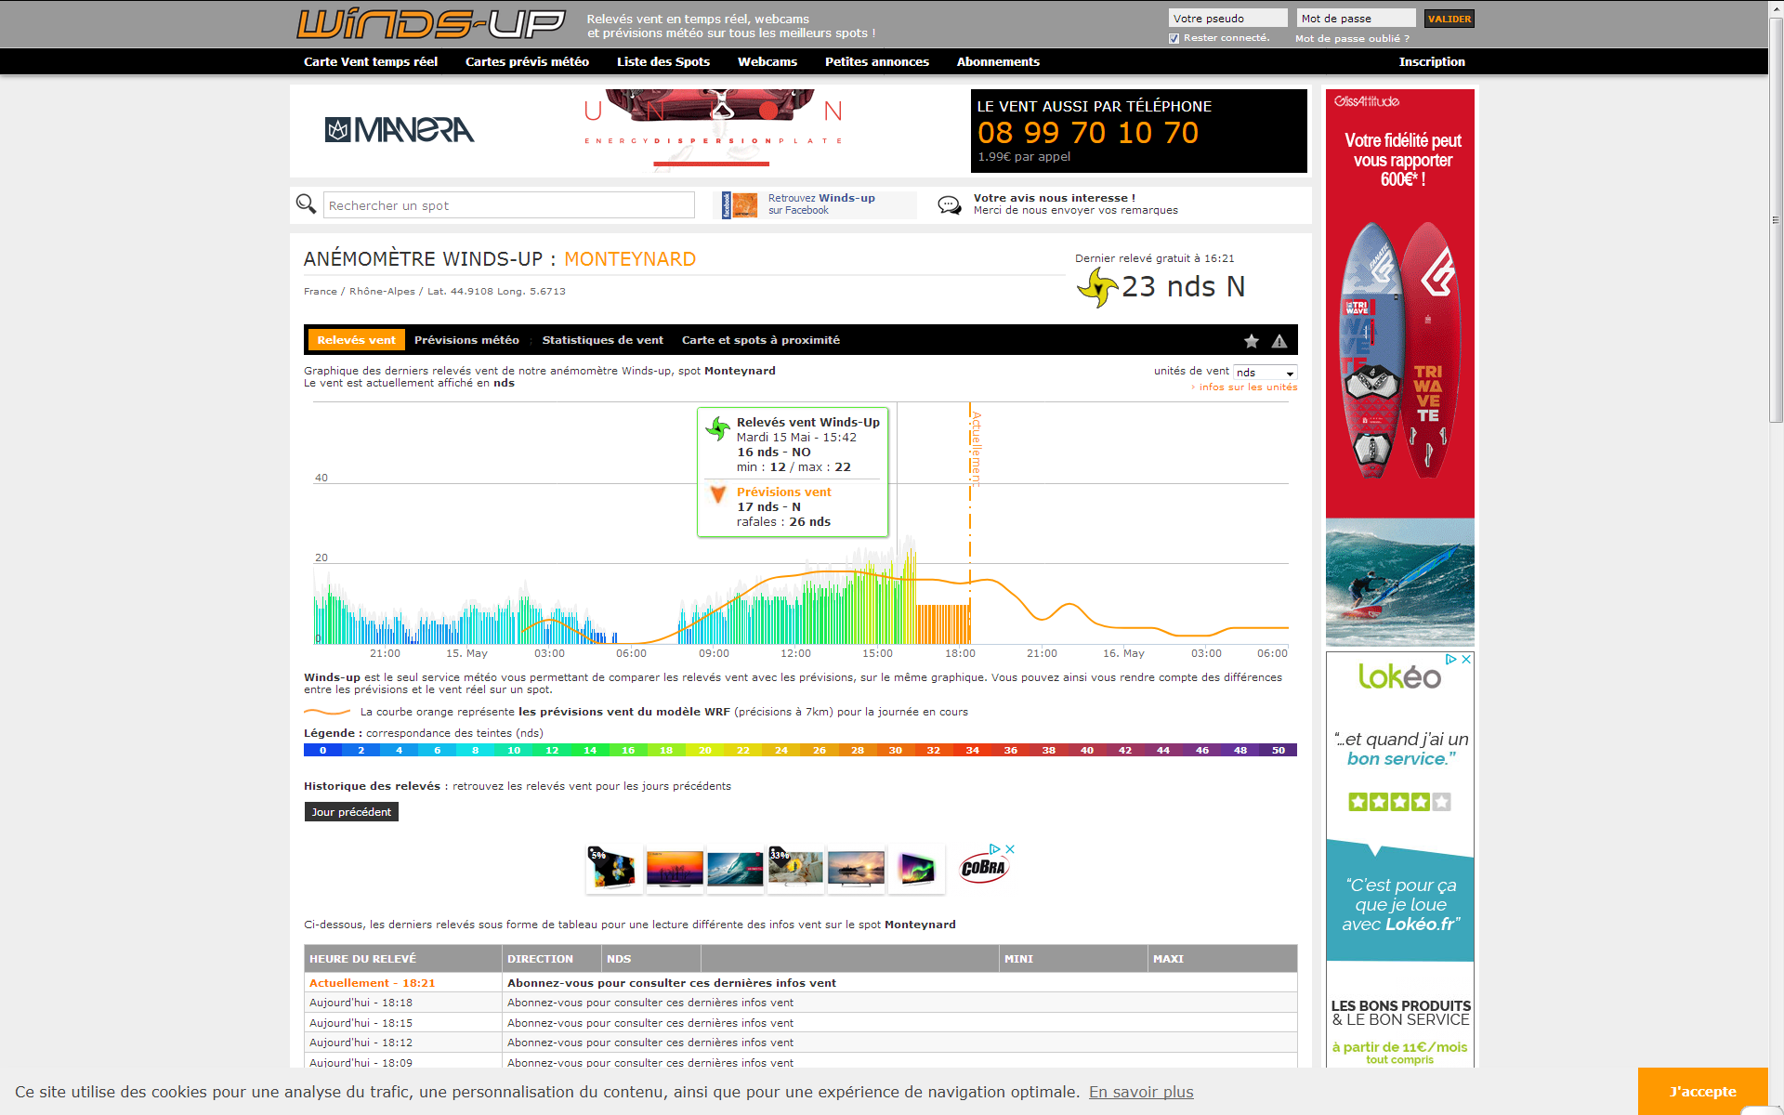Image resolution: width=1784 pixels, height=1115 pixels.
Task: Accept cookies with J'accepte button
Action: (1702, 1092)
